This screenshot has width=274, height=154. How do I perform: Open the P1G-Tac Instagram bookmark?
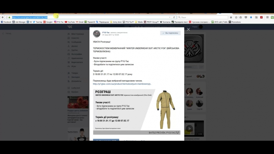(x=59, y=22)
